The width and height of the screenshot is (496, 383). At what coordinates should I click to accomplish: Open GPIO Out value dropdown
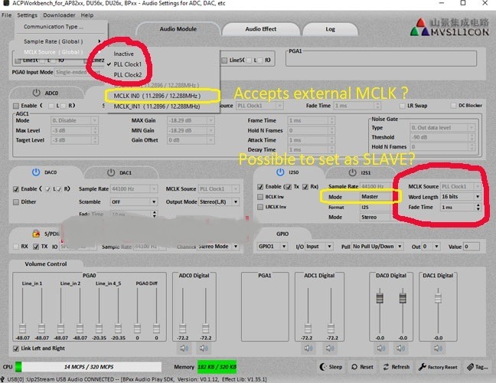(431, 246)
